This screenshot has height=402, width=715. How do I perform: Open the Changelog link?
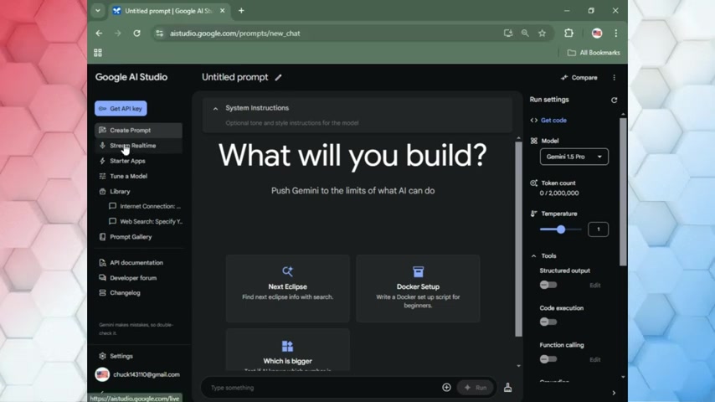coord(120,293)
